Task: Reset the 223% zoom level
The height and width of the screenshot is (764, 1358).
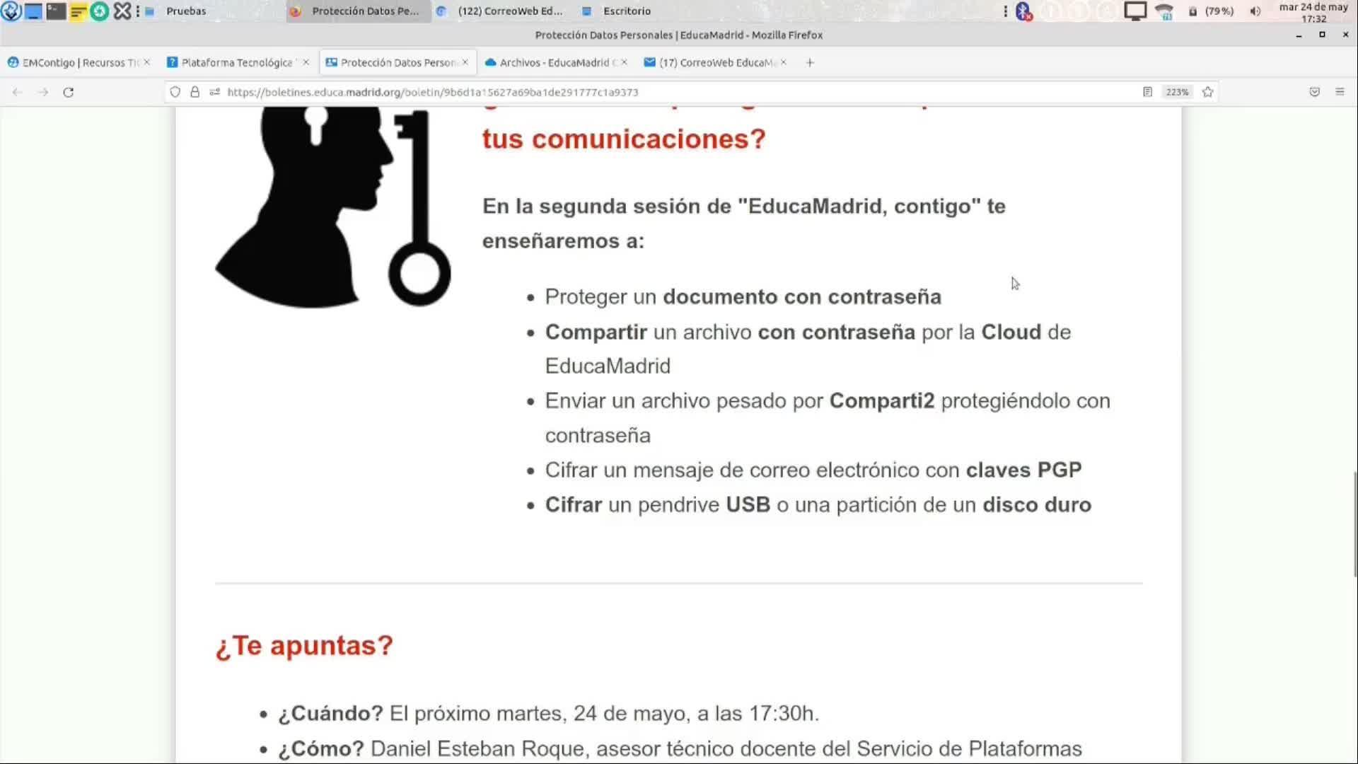Action: pos(1177,92)
